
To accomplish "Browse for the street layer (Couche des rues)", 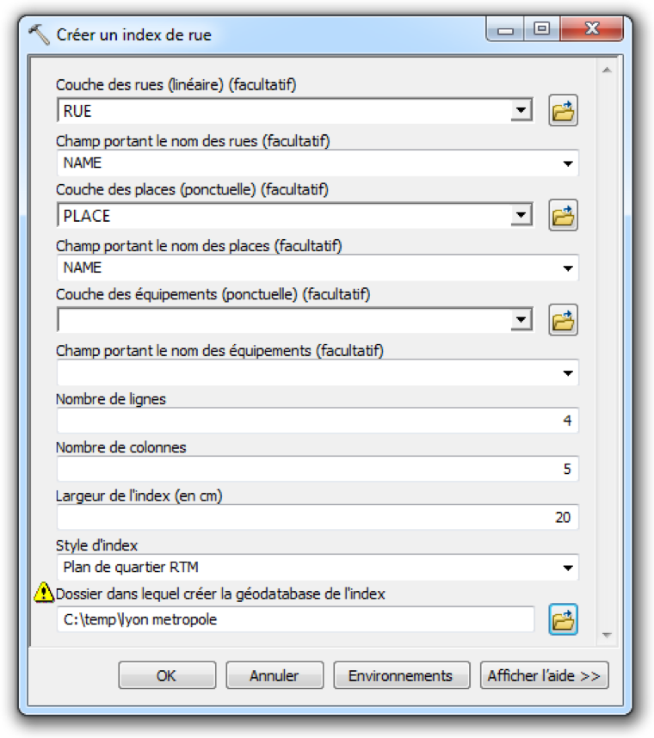I will coord(563,111).
